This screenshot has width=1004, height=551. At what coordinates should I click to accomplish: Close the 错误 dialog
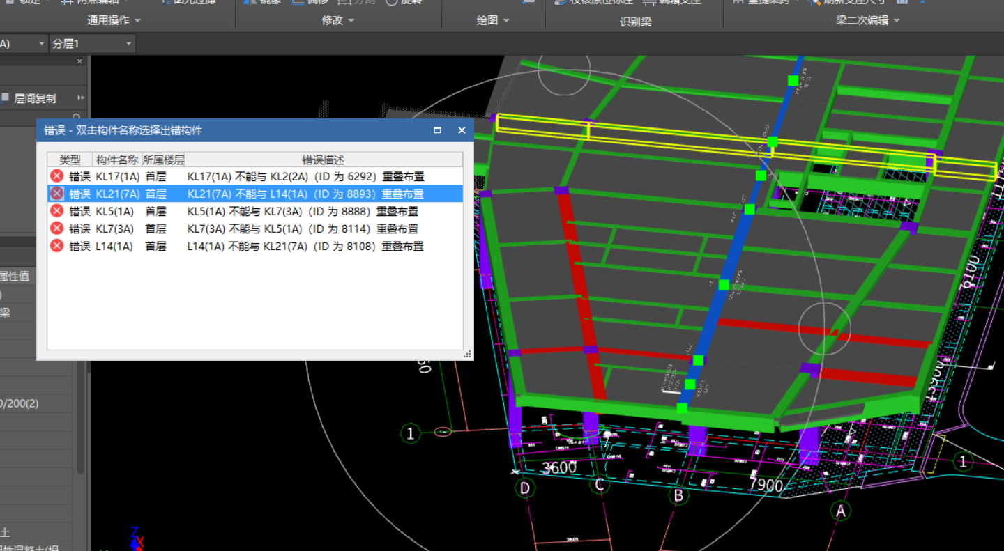point(462,130)
